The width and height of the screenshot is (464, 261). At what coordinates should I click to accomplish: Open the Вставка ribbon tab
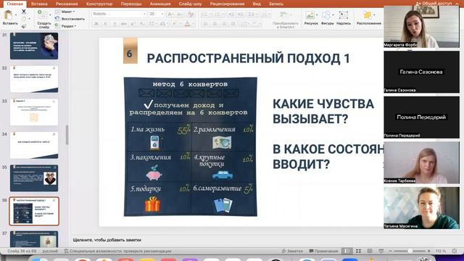tap(39, 4)
